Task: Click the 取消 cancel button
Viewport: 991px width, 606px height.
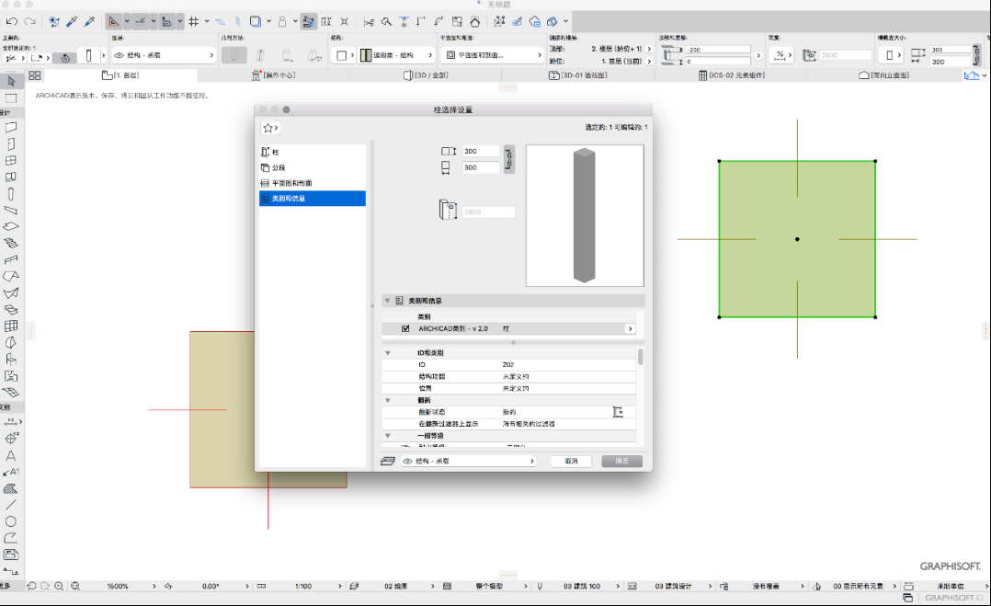Action: 572,462
